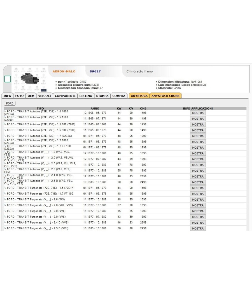Select the OEM tab
This screenshot has height=295, width=252.
pos(31,96)
